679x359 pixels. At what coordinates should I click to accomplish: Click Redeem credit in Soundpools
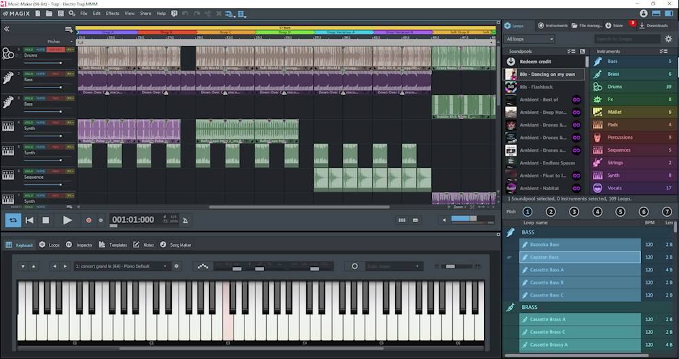click(x=535, y=62)
